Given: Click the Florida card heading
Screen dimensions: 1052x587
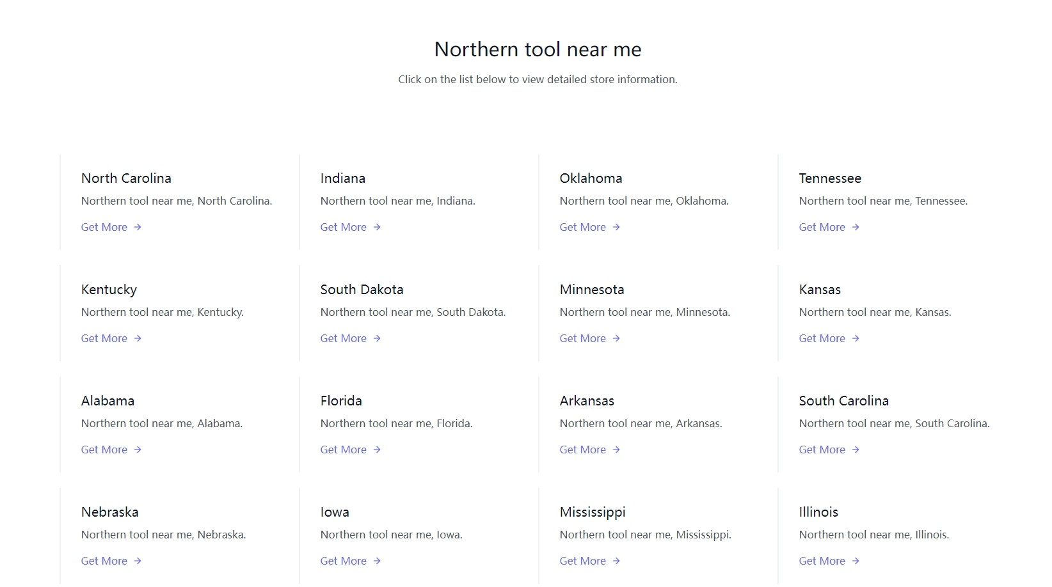Looking at the screenshot, I should pyautogui.click(x=341, y=401).
